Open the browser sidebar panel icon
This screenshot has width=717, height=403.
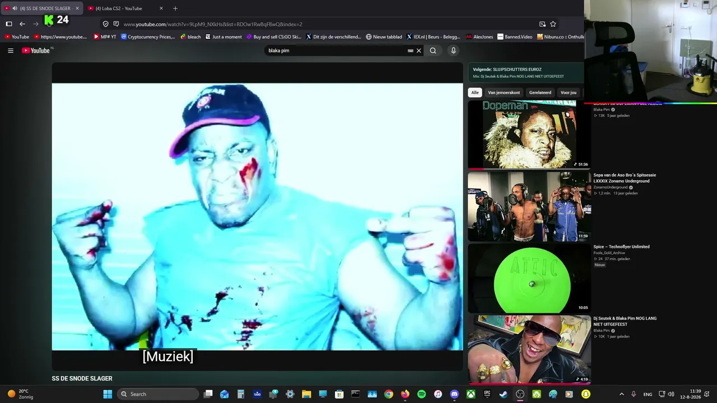pyautogui.click(x=9, y=24)
